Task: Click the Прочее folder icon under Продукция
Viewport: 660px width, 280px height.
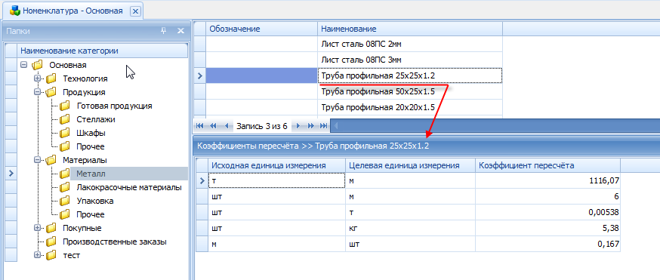Action: (64, 146)
